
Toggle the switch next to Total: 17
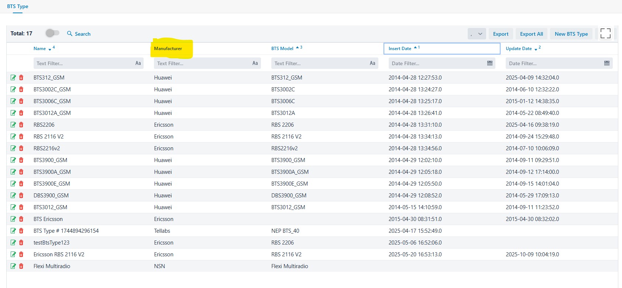click(x=52, y=33)
